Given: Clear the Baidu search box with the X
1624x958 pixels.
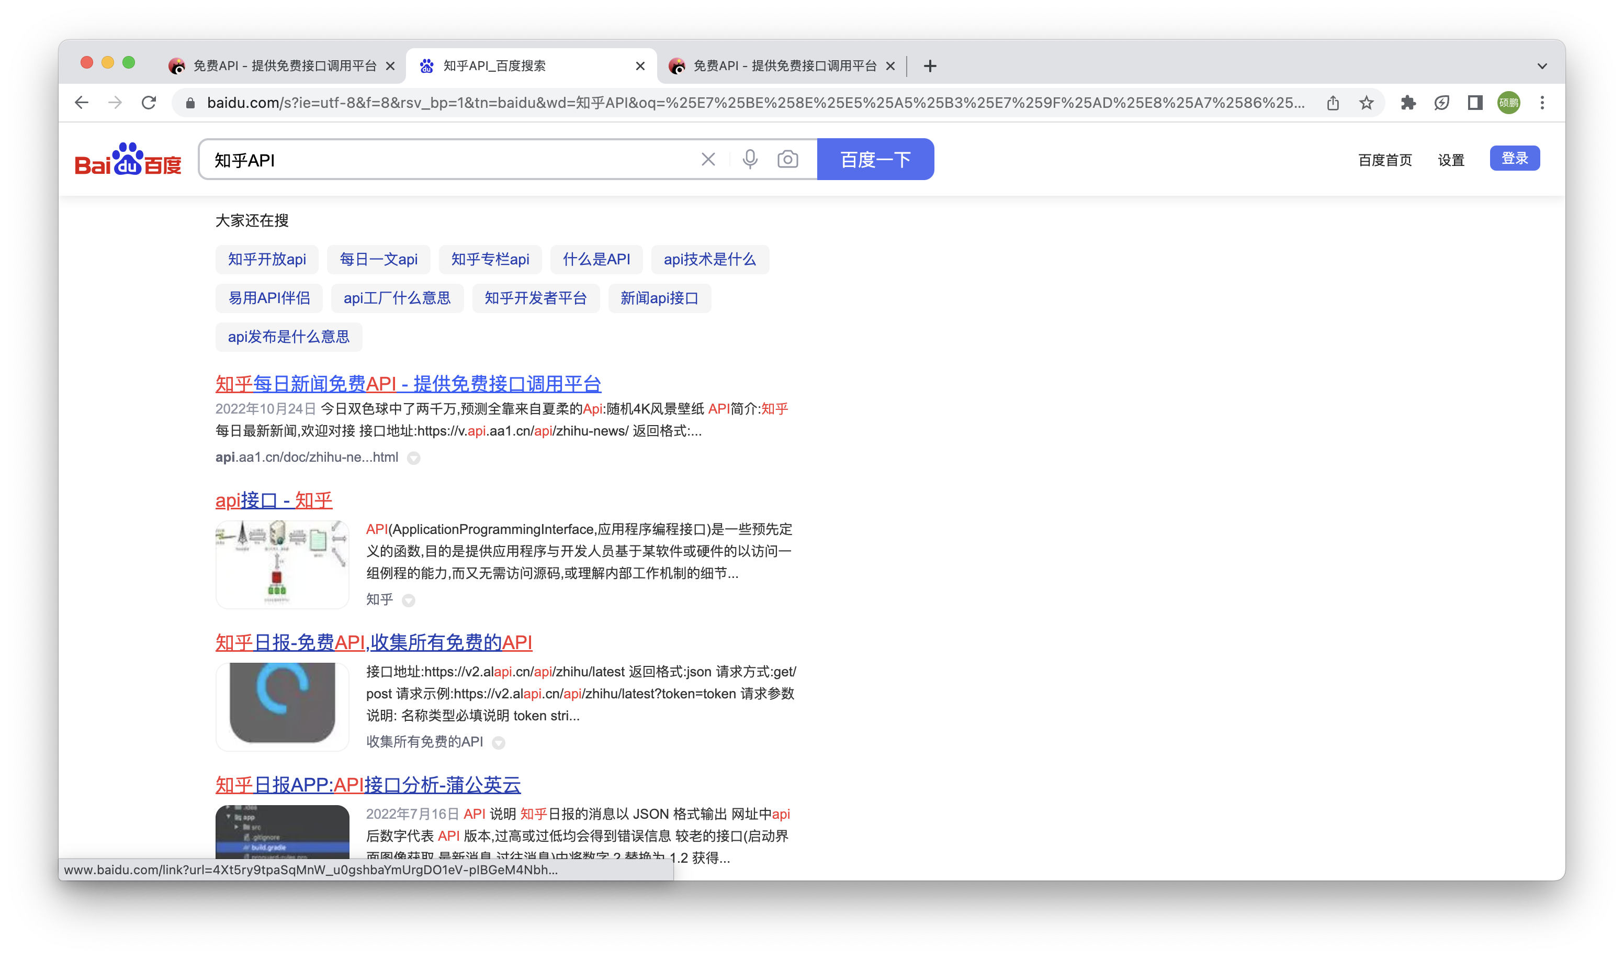Looking at the screenshot, I should tap(708, 160).
